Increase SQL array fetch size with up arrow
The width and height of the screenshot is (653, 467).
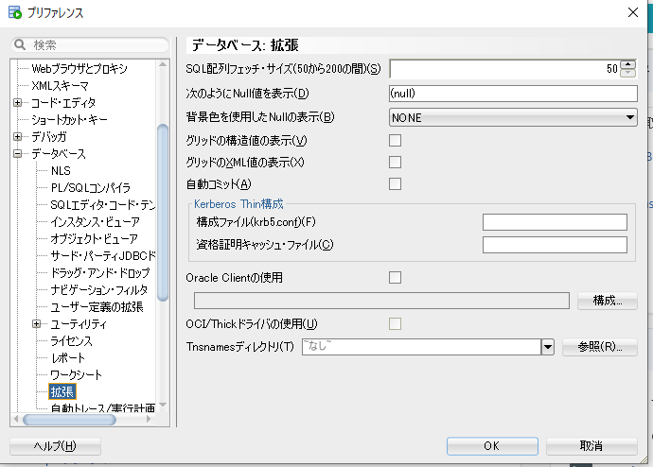point(627,64)
